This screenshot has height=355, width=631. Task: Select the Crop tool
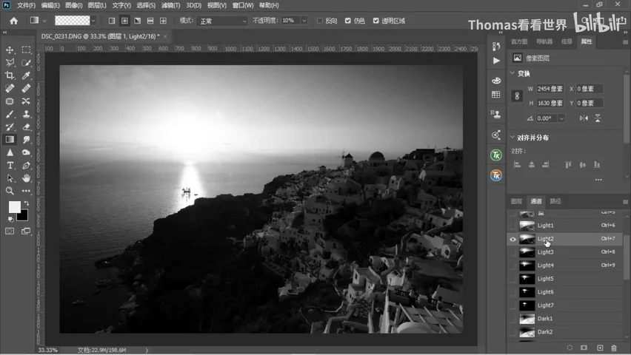(10, 75)
